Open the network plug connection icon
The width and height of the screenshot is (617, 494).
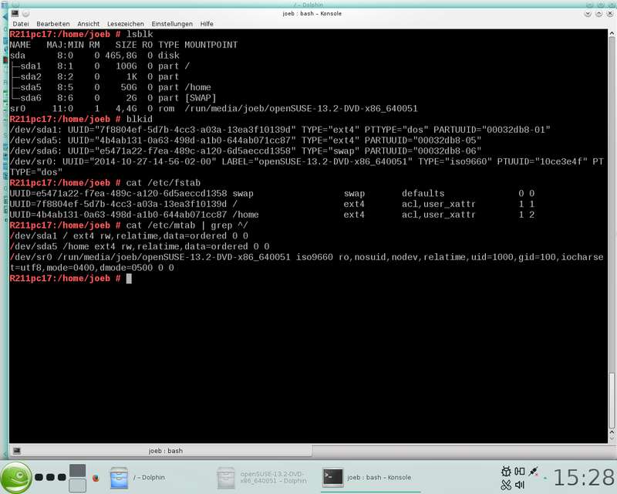533,471
